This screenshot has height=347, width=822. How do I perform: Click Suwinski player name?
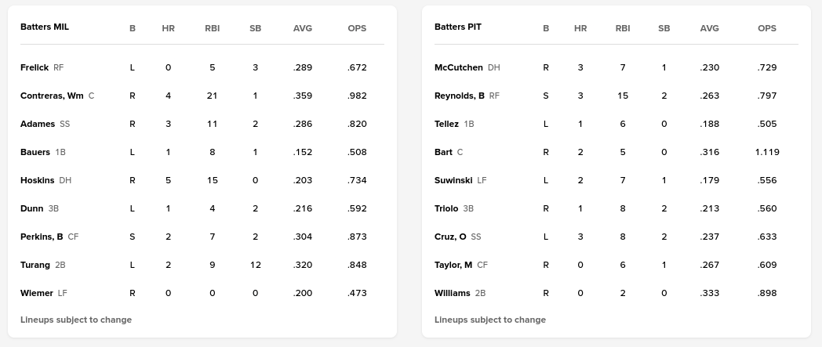pos(453,180)
